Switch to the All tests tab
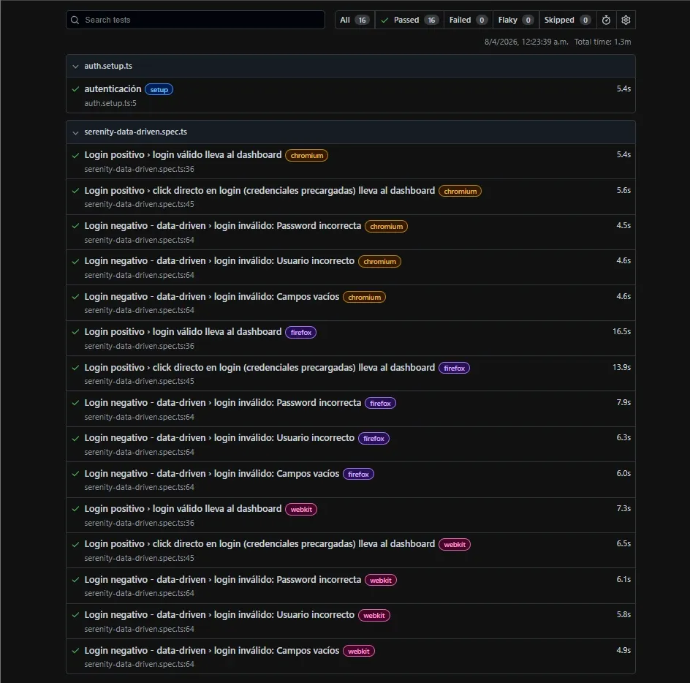The width and height of the screenshot is (690, 683). click(x=354, y=20)
